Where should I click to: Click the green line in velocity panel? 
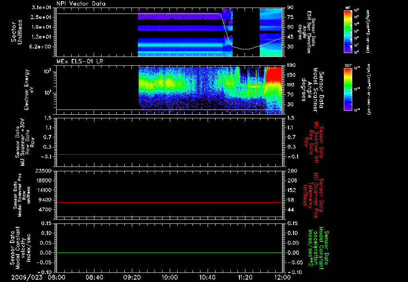[x=169, y=253]
